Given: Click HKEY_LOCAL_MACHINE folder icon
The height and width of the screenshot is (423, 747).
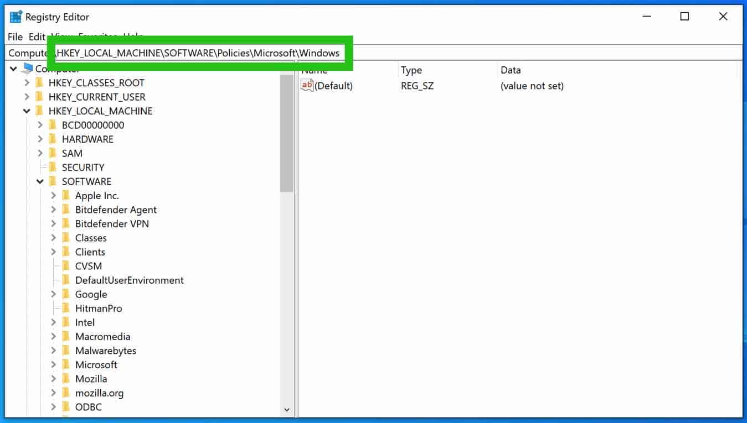Looking at the screenshot, I should click(x=39, y=111).
